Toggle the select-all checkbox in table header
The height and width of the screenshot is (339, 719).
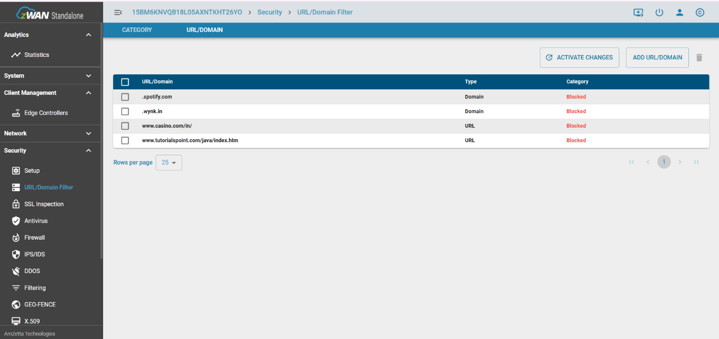click(125, 82)
